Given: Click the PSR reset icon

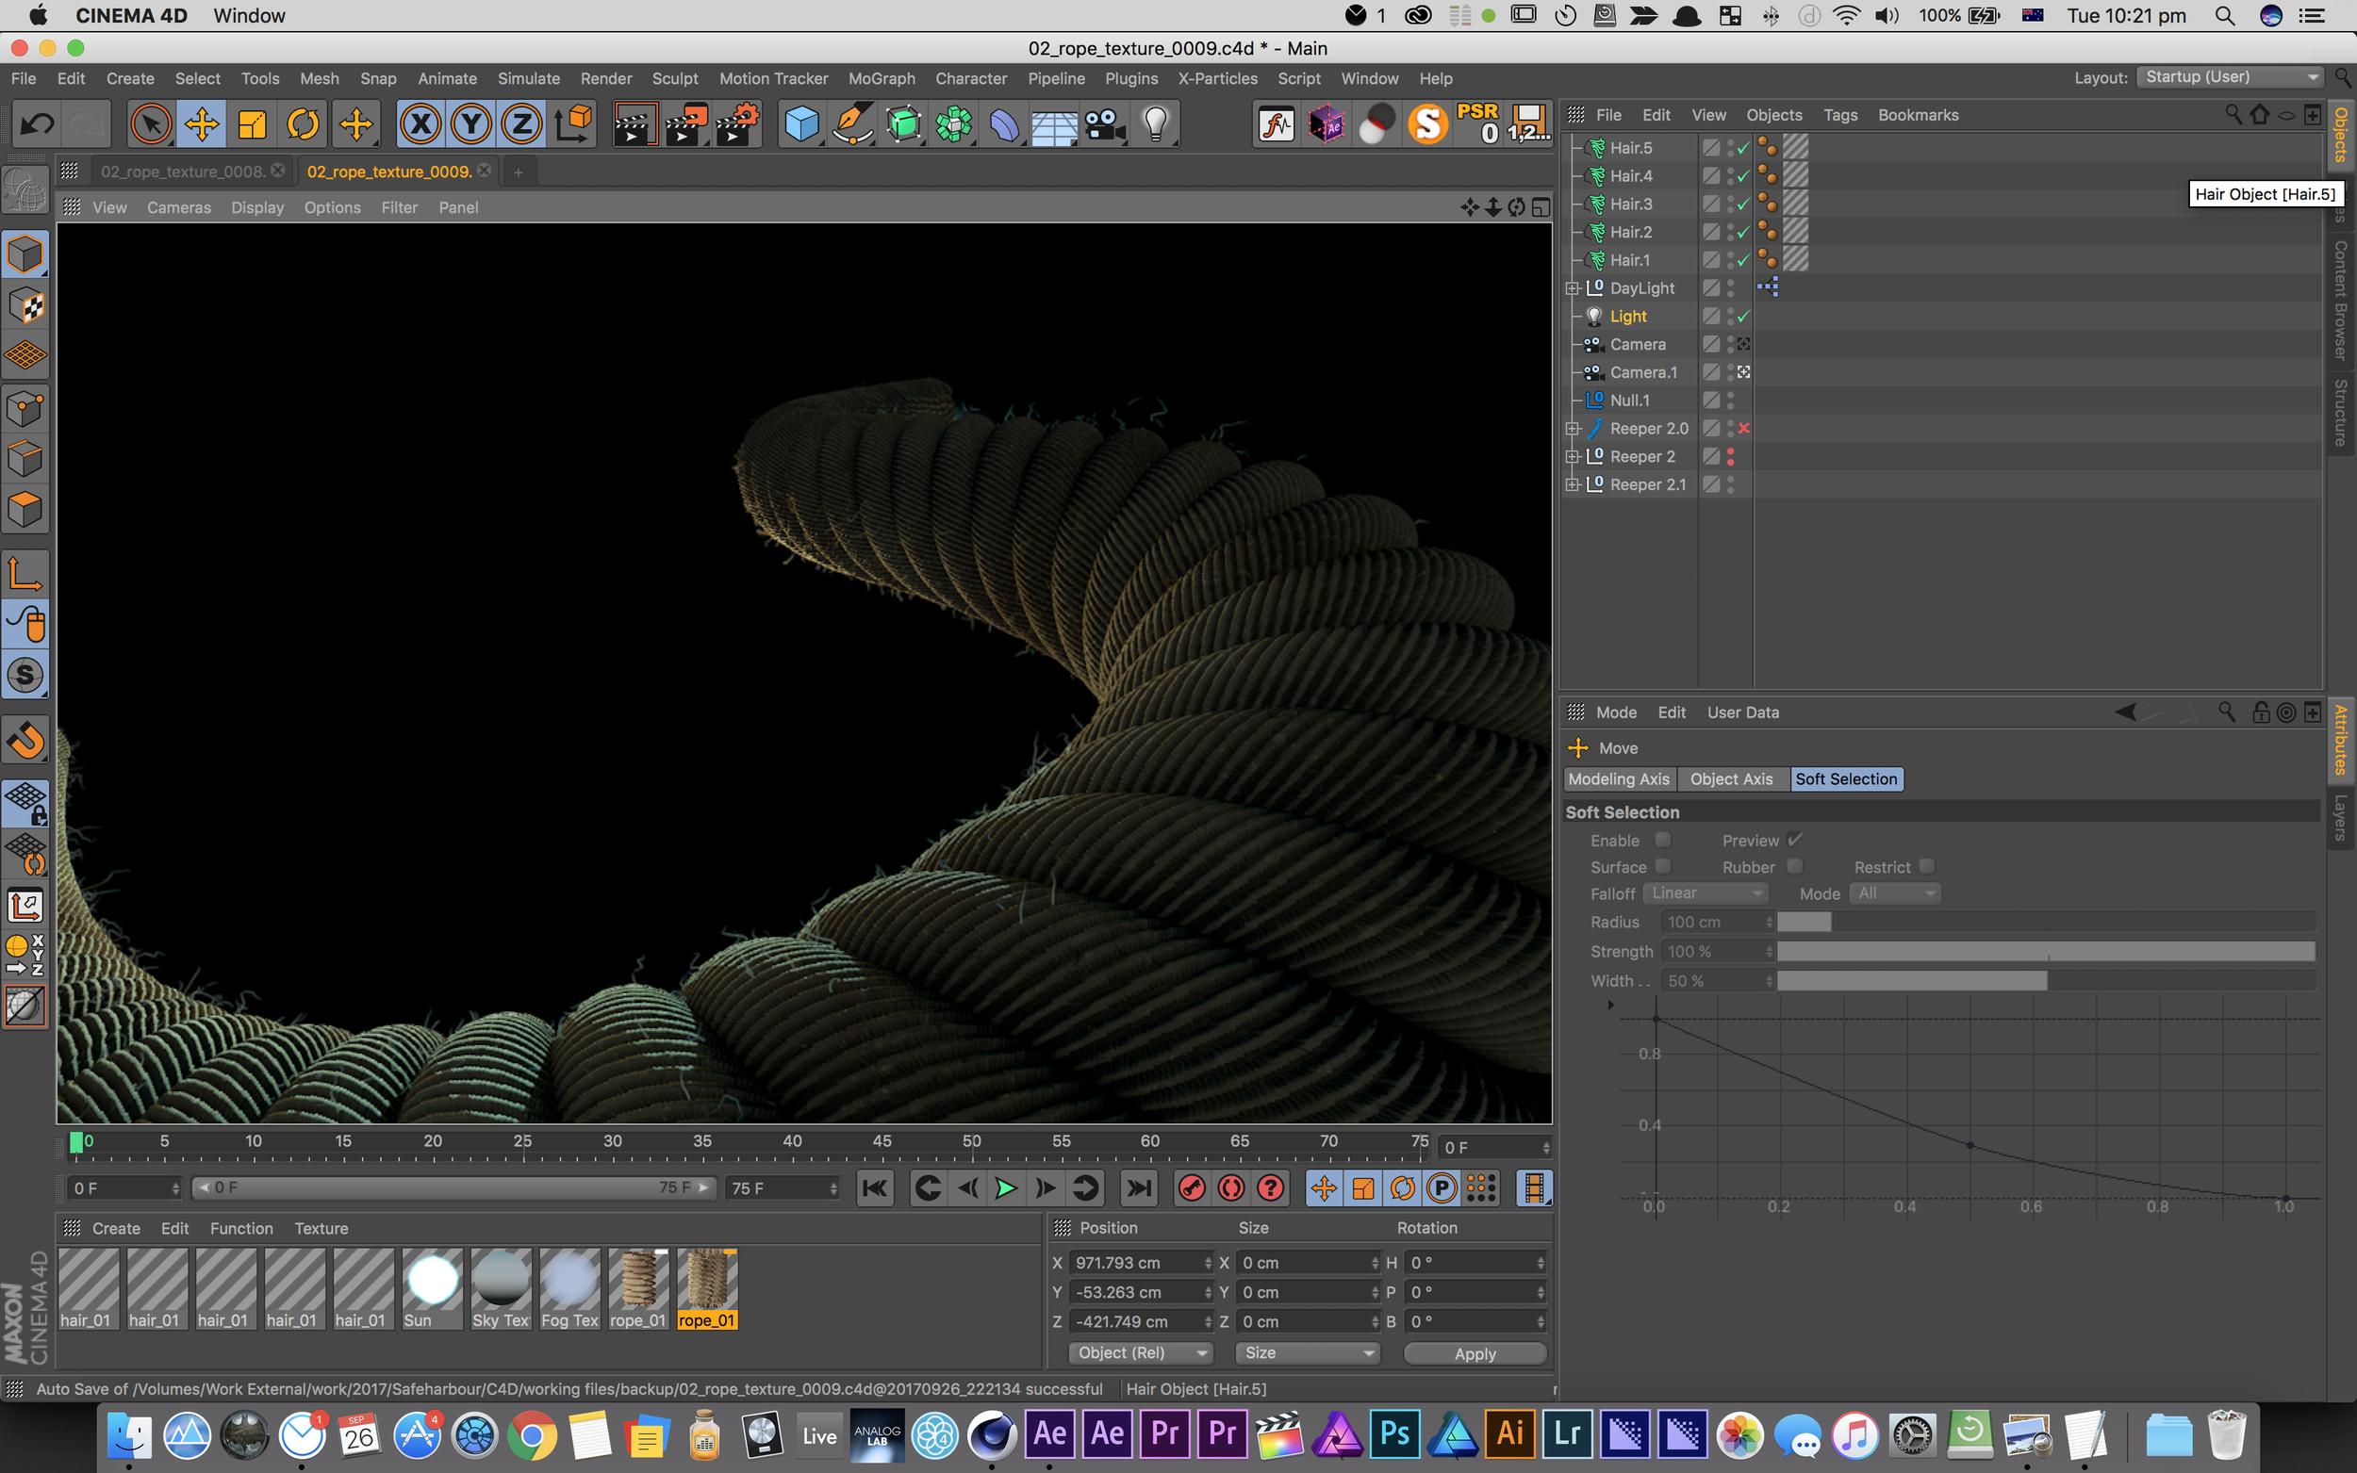Looking at the screenshot, I should click(x=1477, y=123).
